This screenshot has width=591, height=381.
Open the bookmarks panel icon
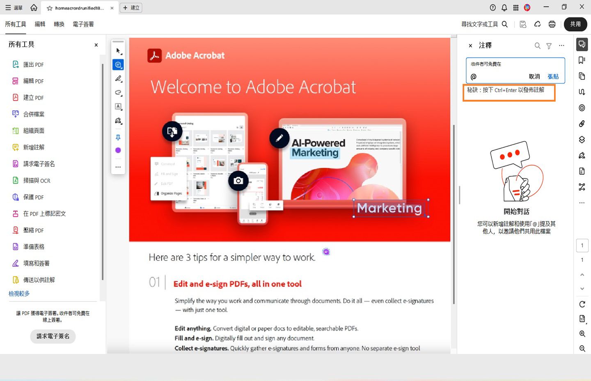click(x=582, y=60)
